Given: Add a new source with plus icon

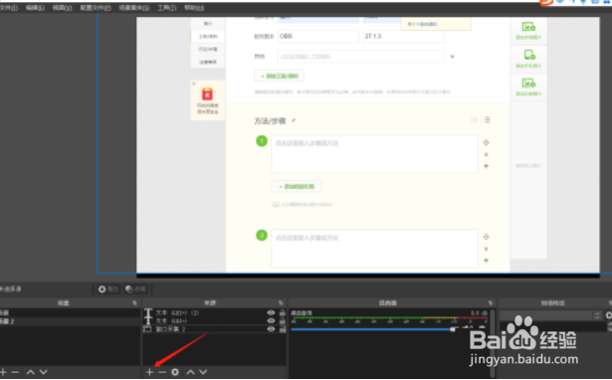Looking at the screenshot, I should (x=149, y=372).
